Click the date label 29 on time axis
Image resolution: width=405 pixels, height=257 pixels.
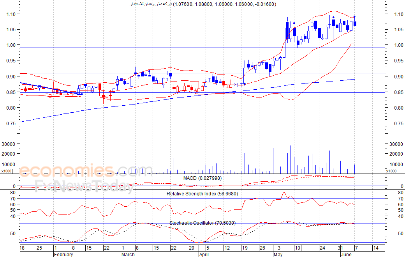(191, 248)
